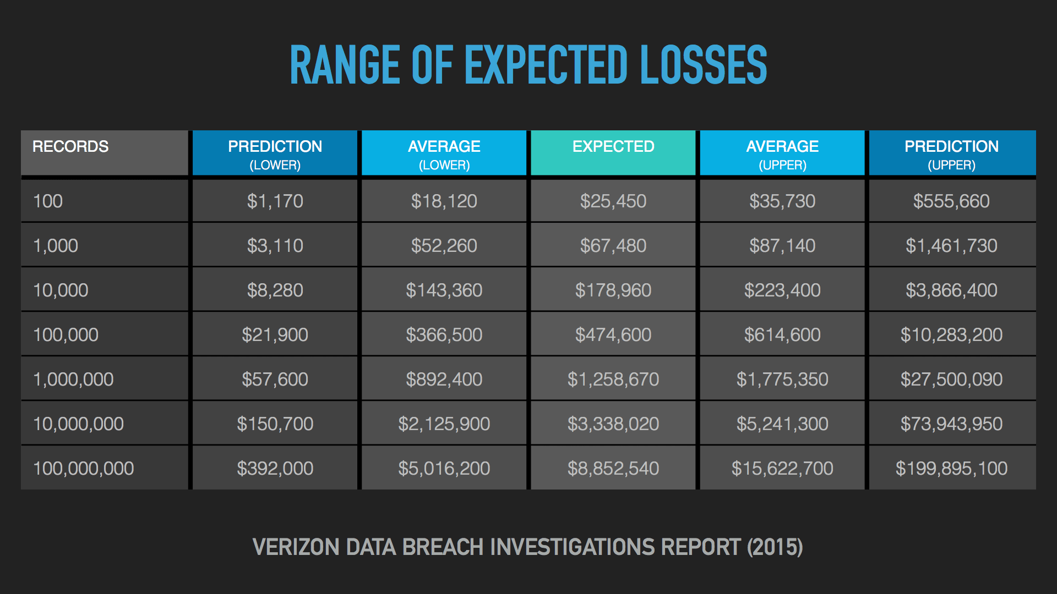
Task: Click the Verizon Data Breach Investigations Report caption
Action: 527,547
